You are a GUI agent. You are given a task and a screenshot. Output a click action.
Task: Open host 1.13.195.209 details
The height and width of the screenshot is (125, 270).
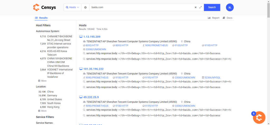91,37
